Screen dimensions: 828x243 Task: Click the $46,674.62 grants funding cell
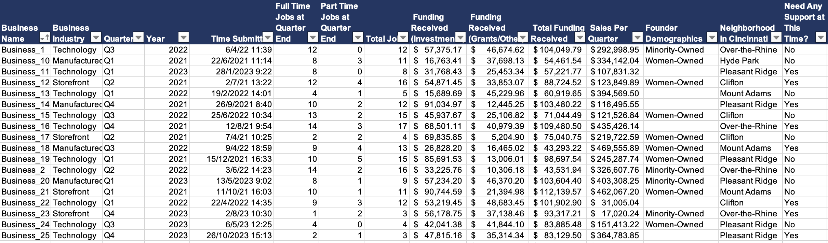point(498,50)
